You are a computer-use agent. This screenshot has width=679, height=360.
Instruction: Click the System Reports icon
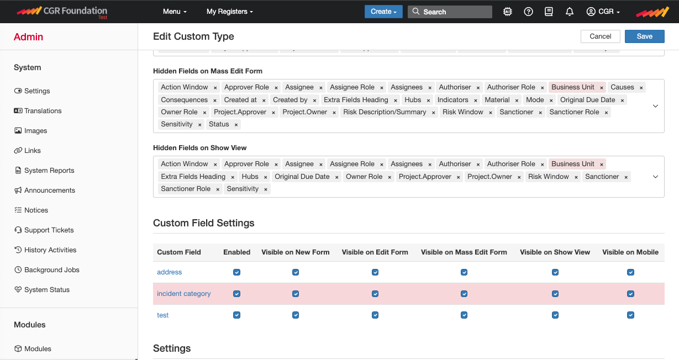pos(18,170)
